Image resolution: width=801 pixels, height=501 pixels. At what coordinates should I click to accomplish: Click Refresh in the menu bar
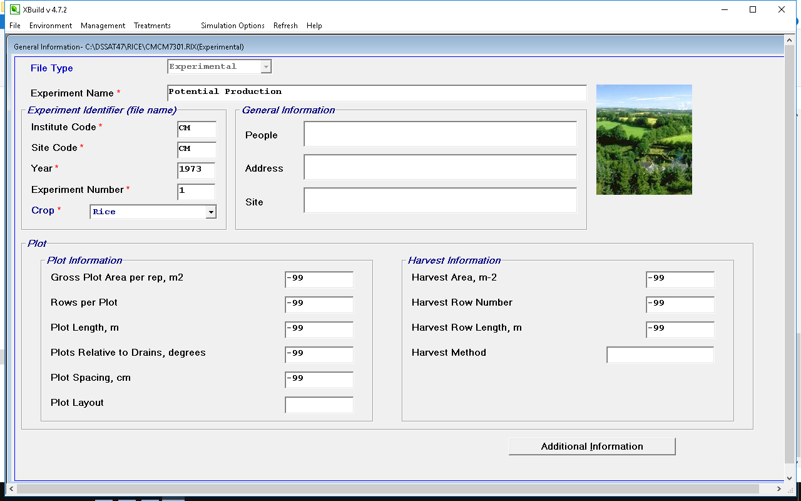pos(285,26)
